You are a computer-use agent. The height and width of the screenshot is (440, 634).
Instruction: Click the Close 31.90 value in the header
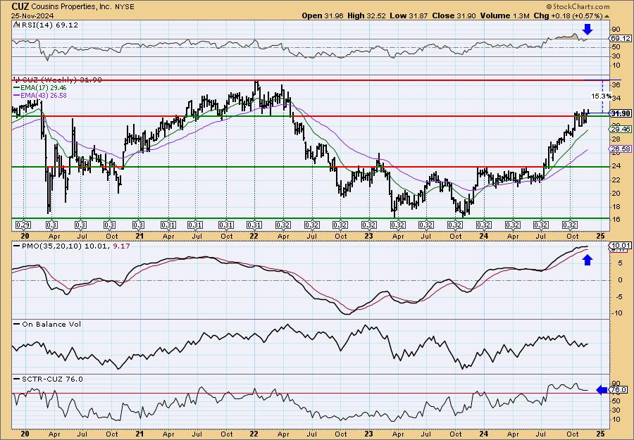click(x=454, y=15)
